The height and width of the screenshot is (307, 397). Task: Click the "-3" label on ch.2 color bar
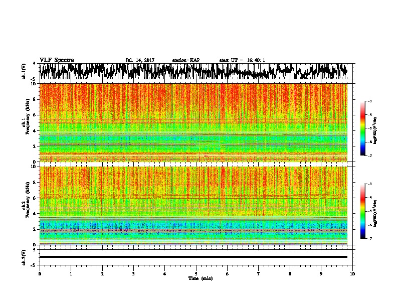click(369, 184)
